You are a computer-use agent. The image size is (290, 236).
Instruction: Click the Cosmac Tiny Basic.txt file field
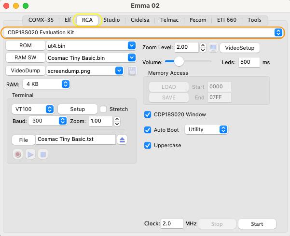point(76,139)
